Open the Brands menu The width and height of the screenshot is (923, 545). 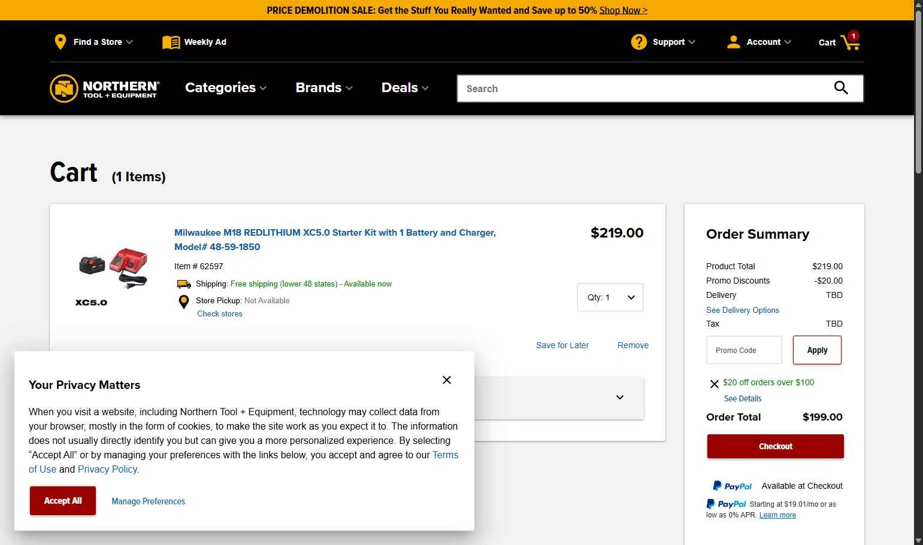click(x=324, y=87)
